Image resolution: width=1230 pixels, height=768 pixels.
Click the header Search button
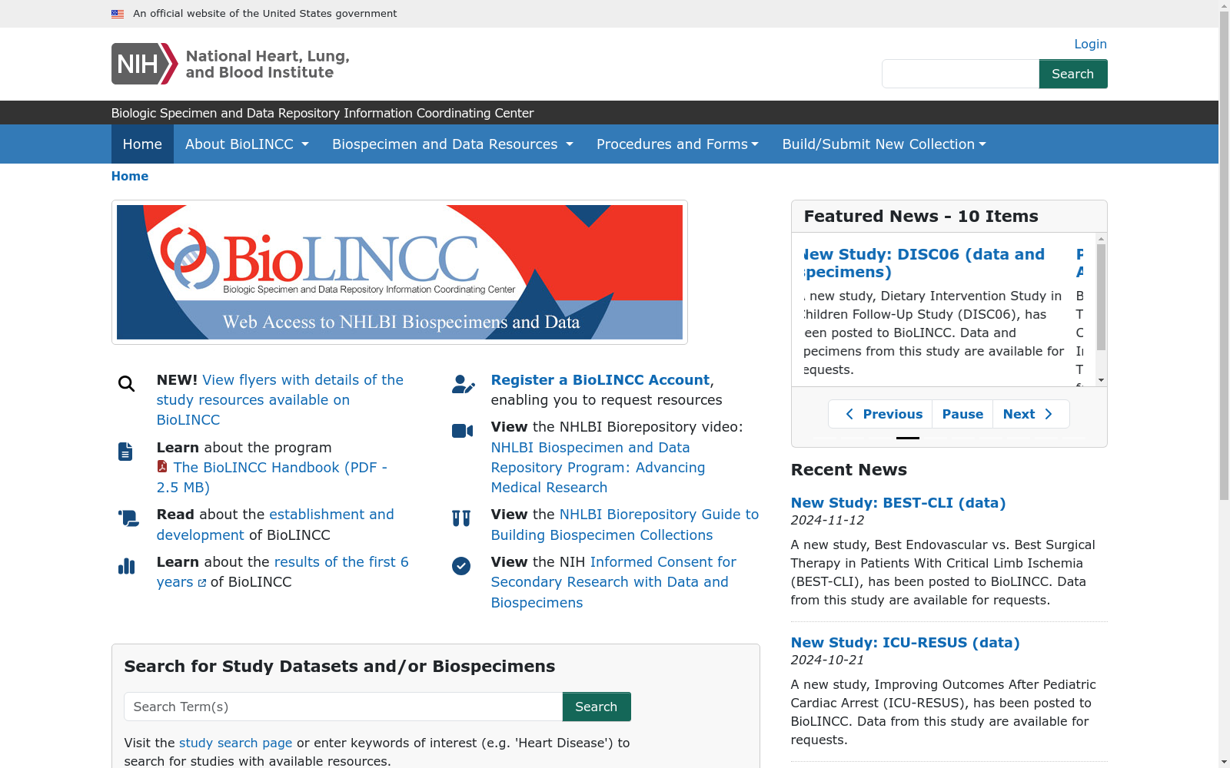tap(1073, 74)
